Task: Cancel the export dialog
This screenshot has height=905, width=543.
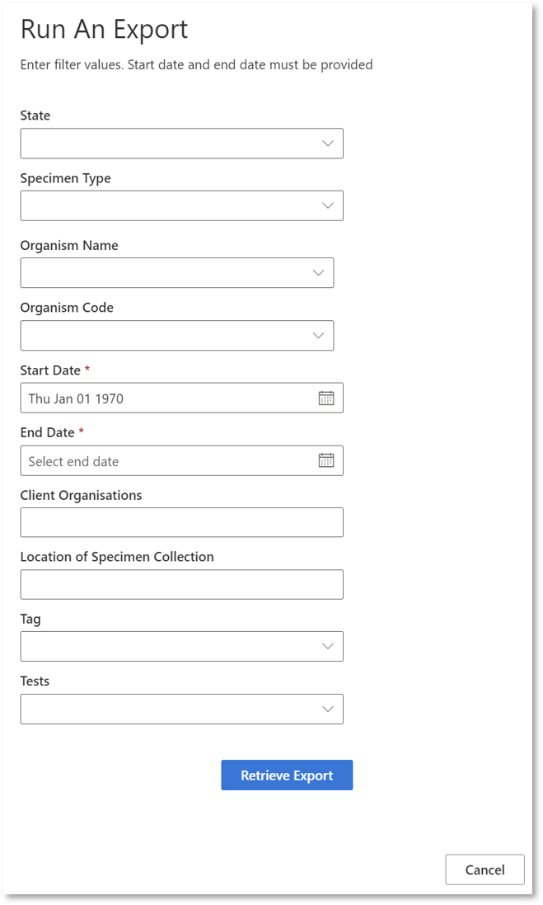Action: point(484,870)
